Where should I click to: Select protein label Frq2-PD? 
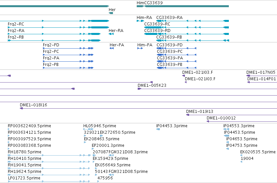tap(51, 45)
